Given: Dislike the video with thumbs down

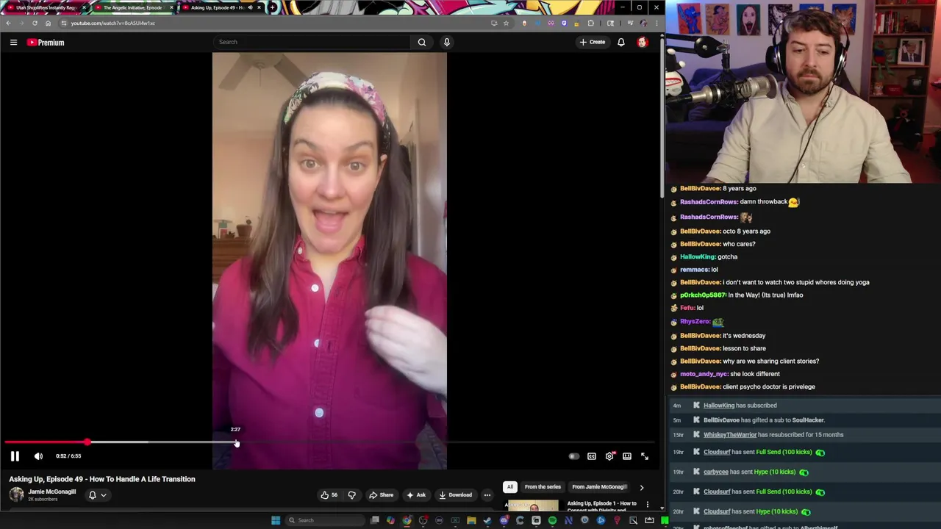Looking at the screenshot, I should (351, 495).
